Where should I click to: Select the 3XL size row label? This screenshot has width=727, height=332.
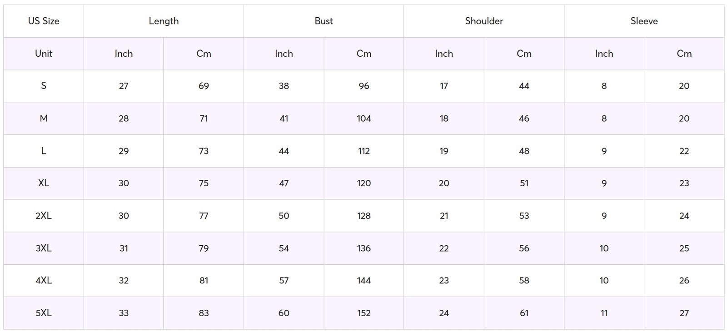44,248
